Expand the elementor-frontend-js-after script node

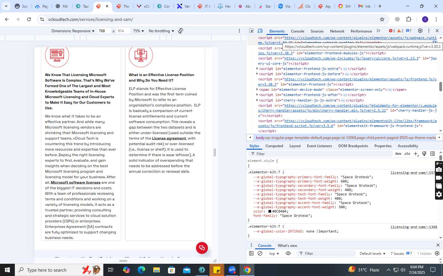click(257, 95)
